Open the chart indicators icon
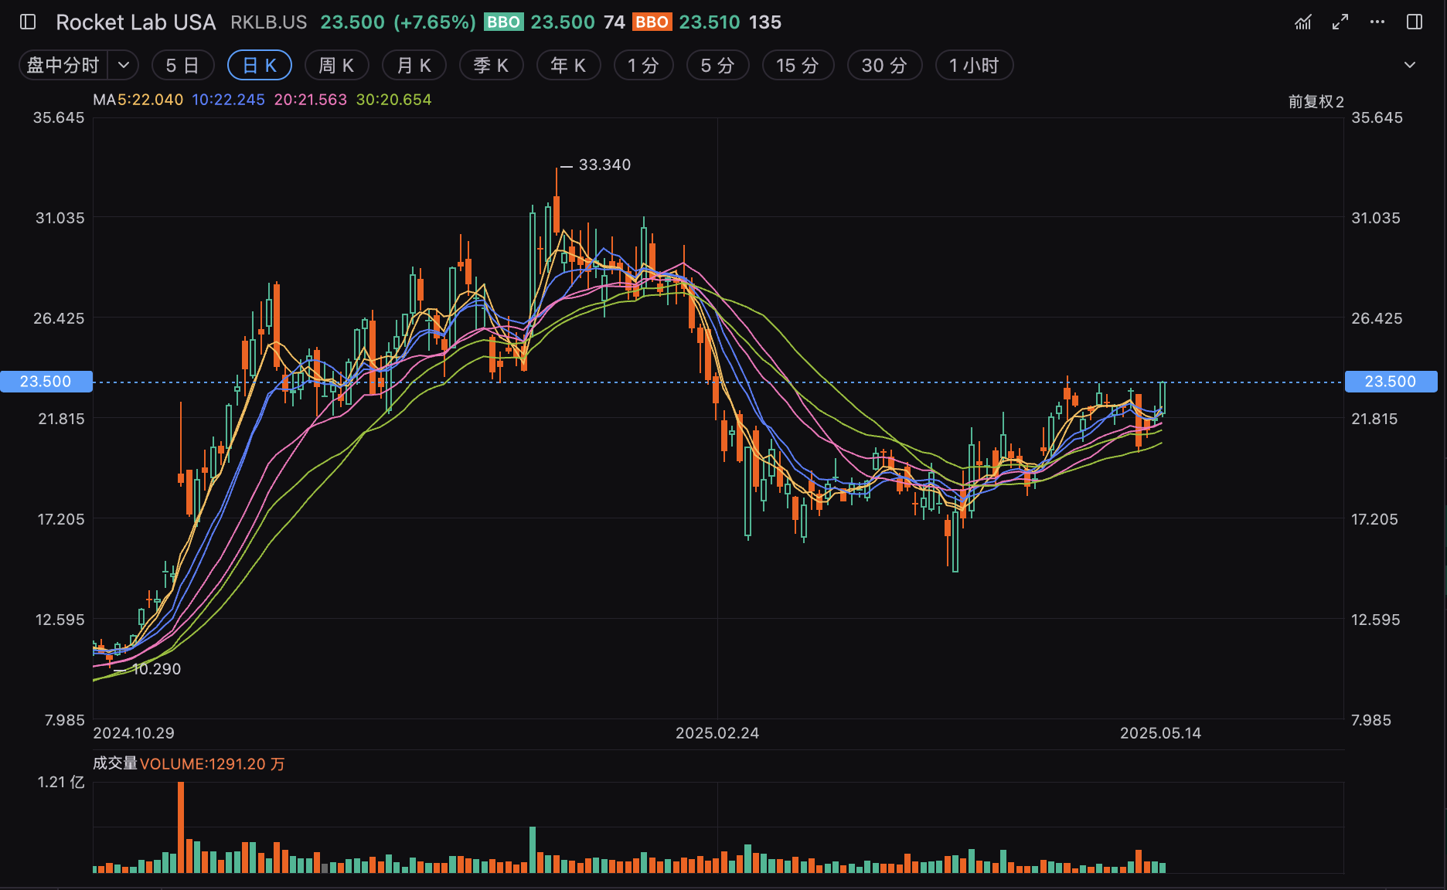Screen dimensions: 1447x890 (1303, 22)
